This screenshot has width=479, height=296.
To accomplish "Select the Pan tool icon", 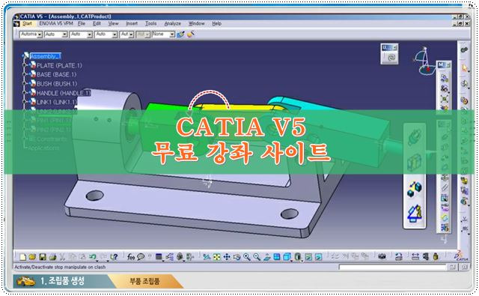I will [x=227, y=257].
